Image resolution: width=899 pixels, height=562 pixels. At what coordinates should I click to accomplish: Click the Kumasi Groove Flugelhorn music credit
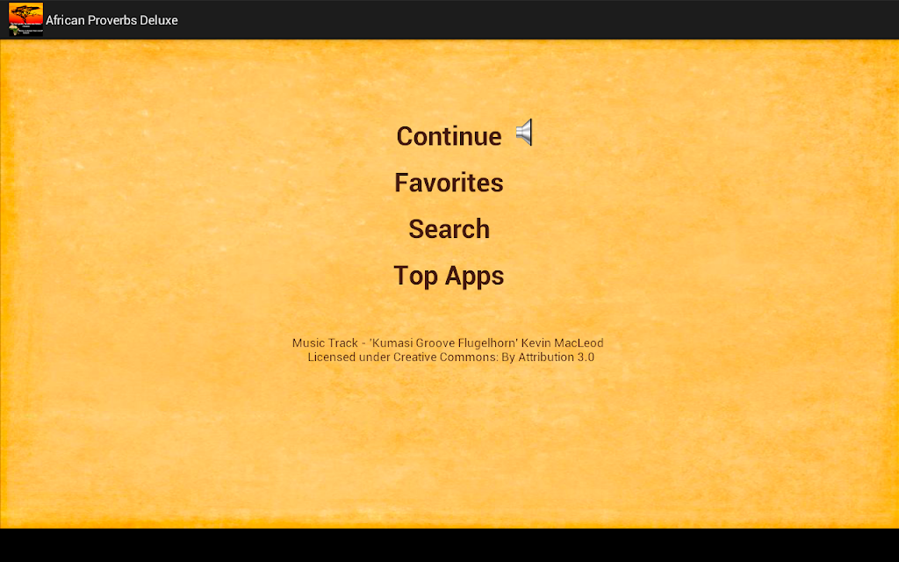point(448,343)
